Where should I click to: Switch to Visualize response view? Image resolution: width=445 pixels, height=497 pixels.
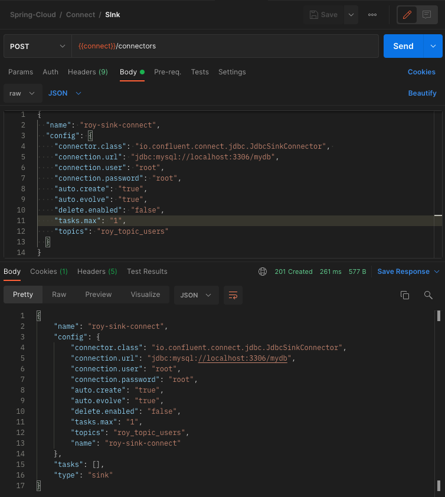click(x=145, y=295)
